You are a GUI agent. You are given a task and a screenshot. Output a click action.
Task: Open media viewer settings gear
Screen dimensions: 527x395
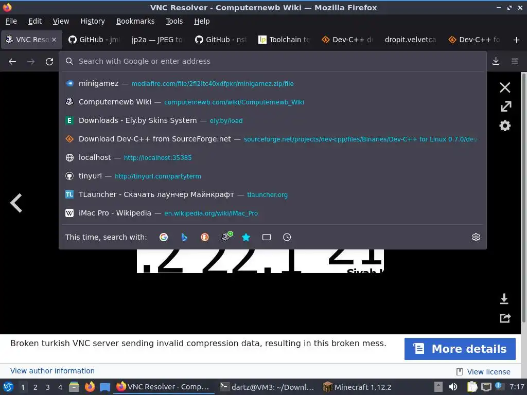505,125
